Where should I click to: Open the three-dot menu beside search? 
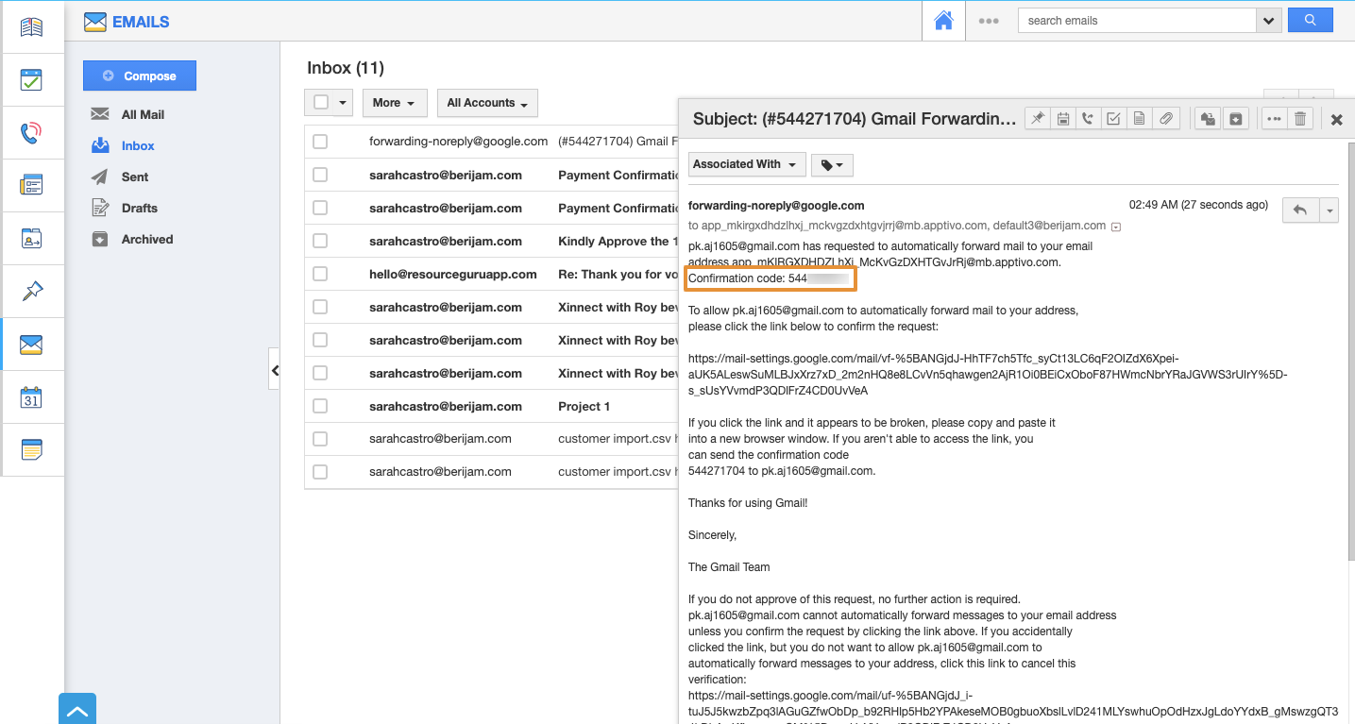click(989, 21)
